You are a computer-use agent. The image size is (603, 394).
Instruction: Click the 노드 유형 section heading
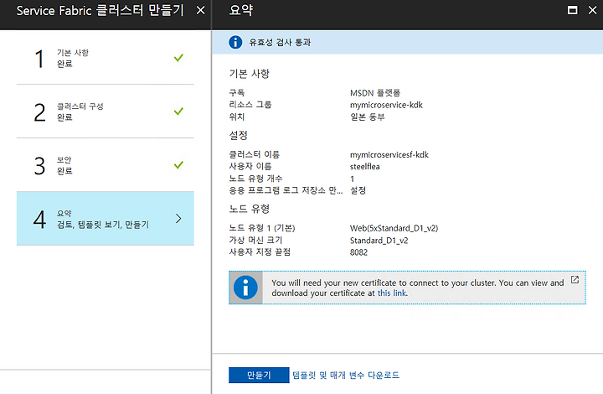point(250,209)
